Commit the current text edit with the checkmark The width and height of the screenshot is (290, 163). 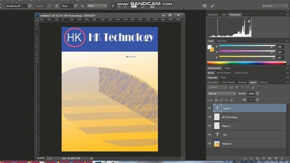(x=212, y=6)
